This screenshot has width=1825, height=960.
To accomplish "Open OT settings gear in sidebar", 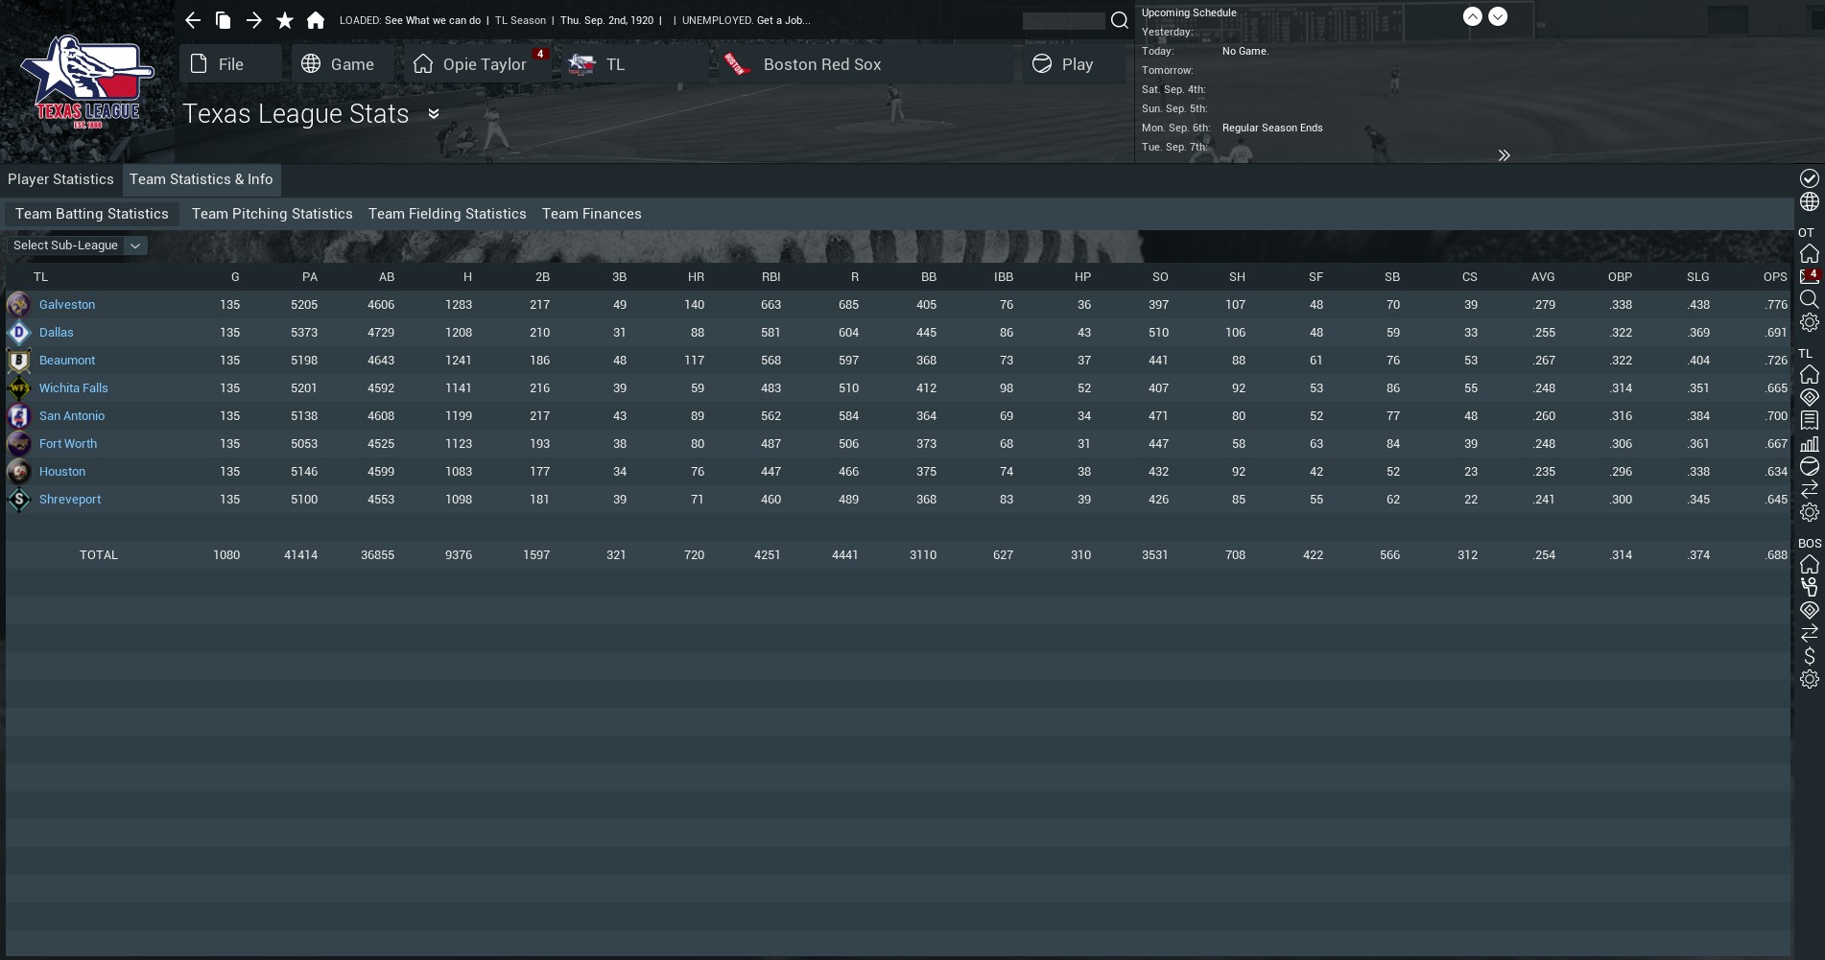I will coord(1809,322).
